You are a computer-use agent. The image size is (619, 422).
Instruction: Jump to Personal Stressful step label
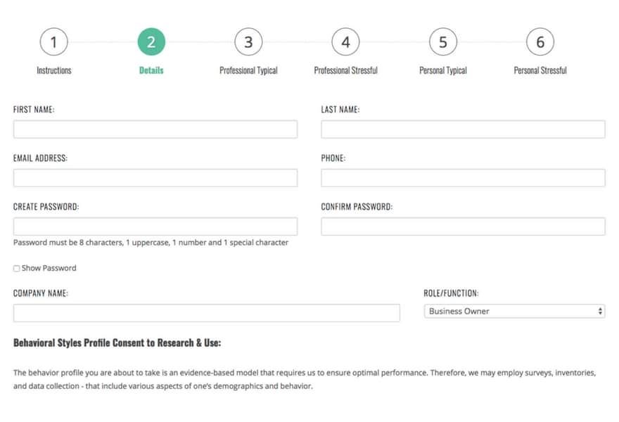(x=540, y=70)
